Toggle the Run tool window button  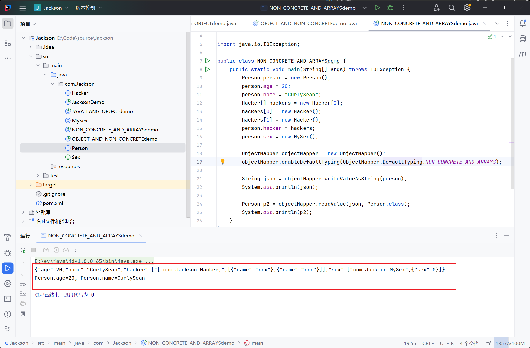(x=8, y=268)
